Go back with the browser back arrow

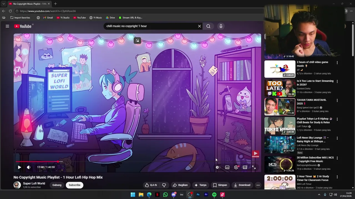coord(4,11)
